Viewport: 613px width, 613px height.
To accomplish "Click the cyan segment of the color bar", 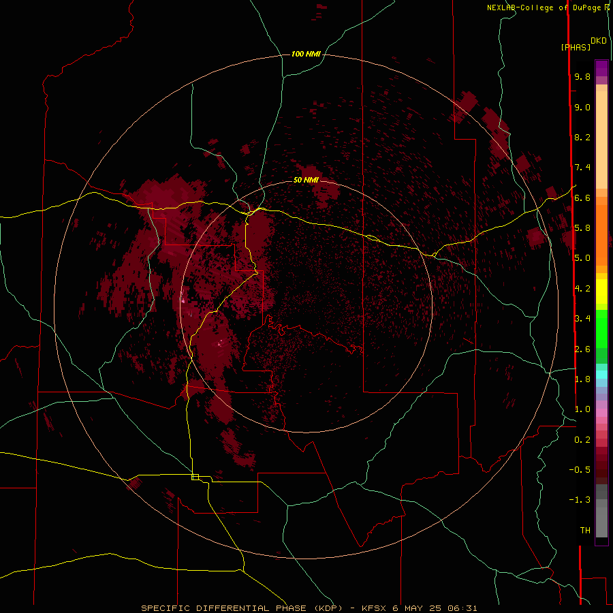I will click(x=601, y=374).
